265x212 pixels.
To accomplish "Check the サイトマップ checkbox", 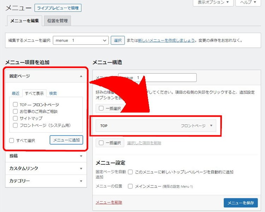I will point(15,118).
